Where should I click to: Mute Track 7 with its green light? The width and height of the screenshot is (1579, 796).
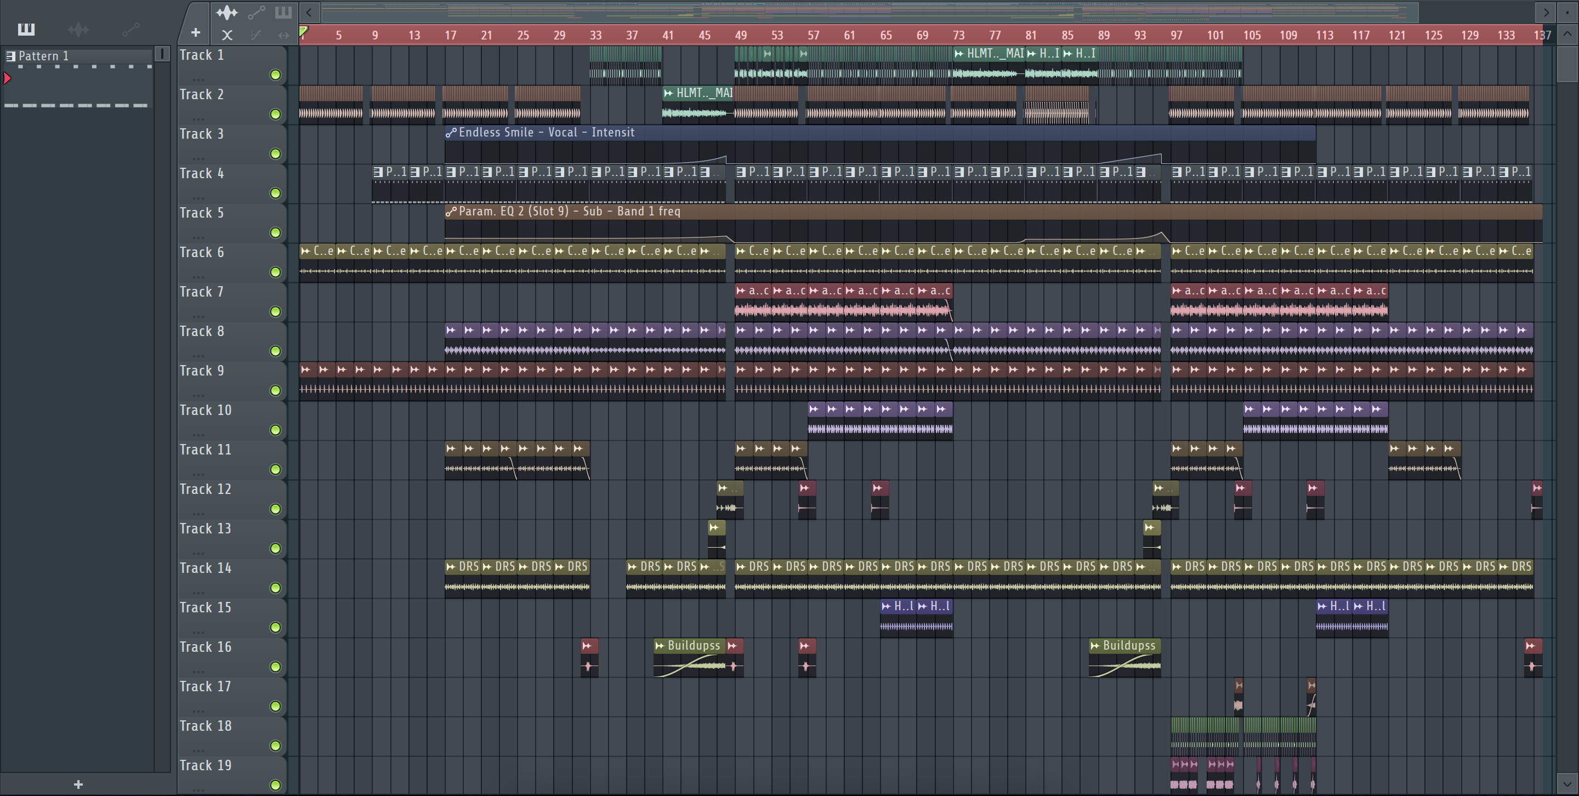pos(275,312)
